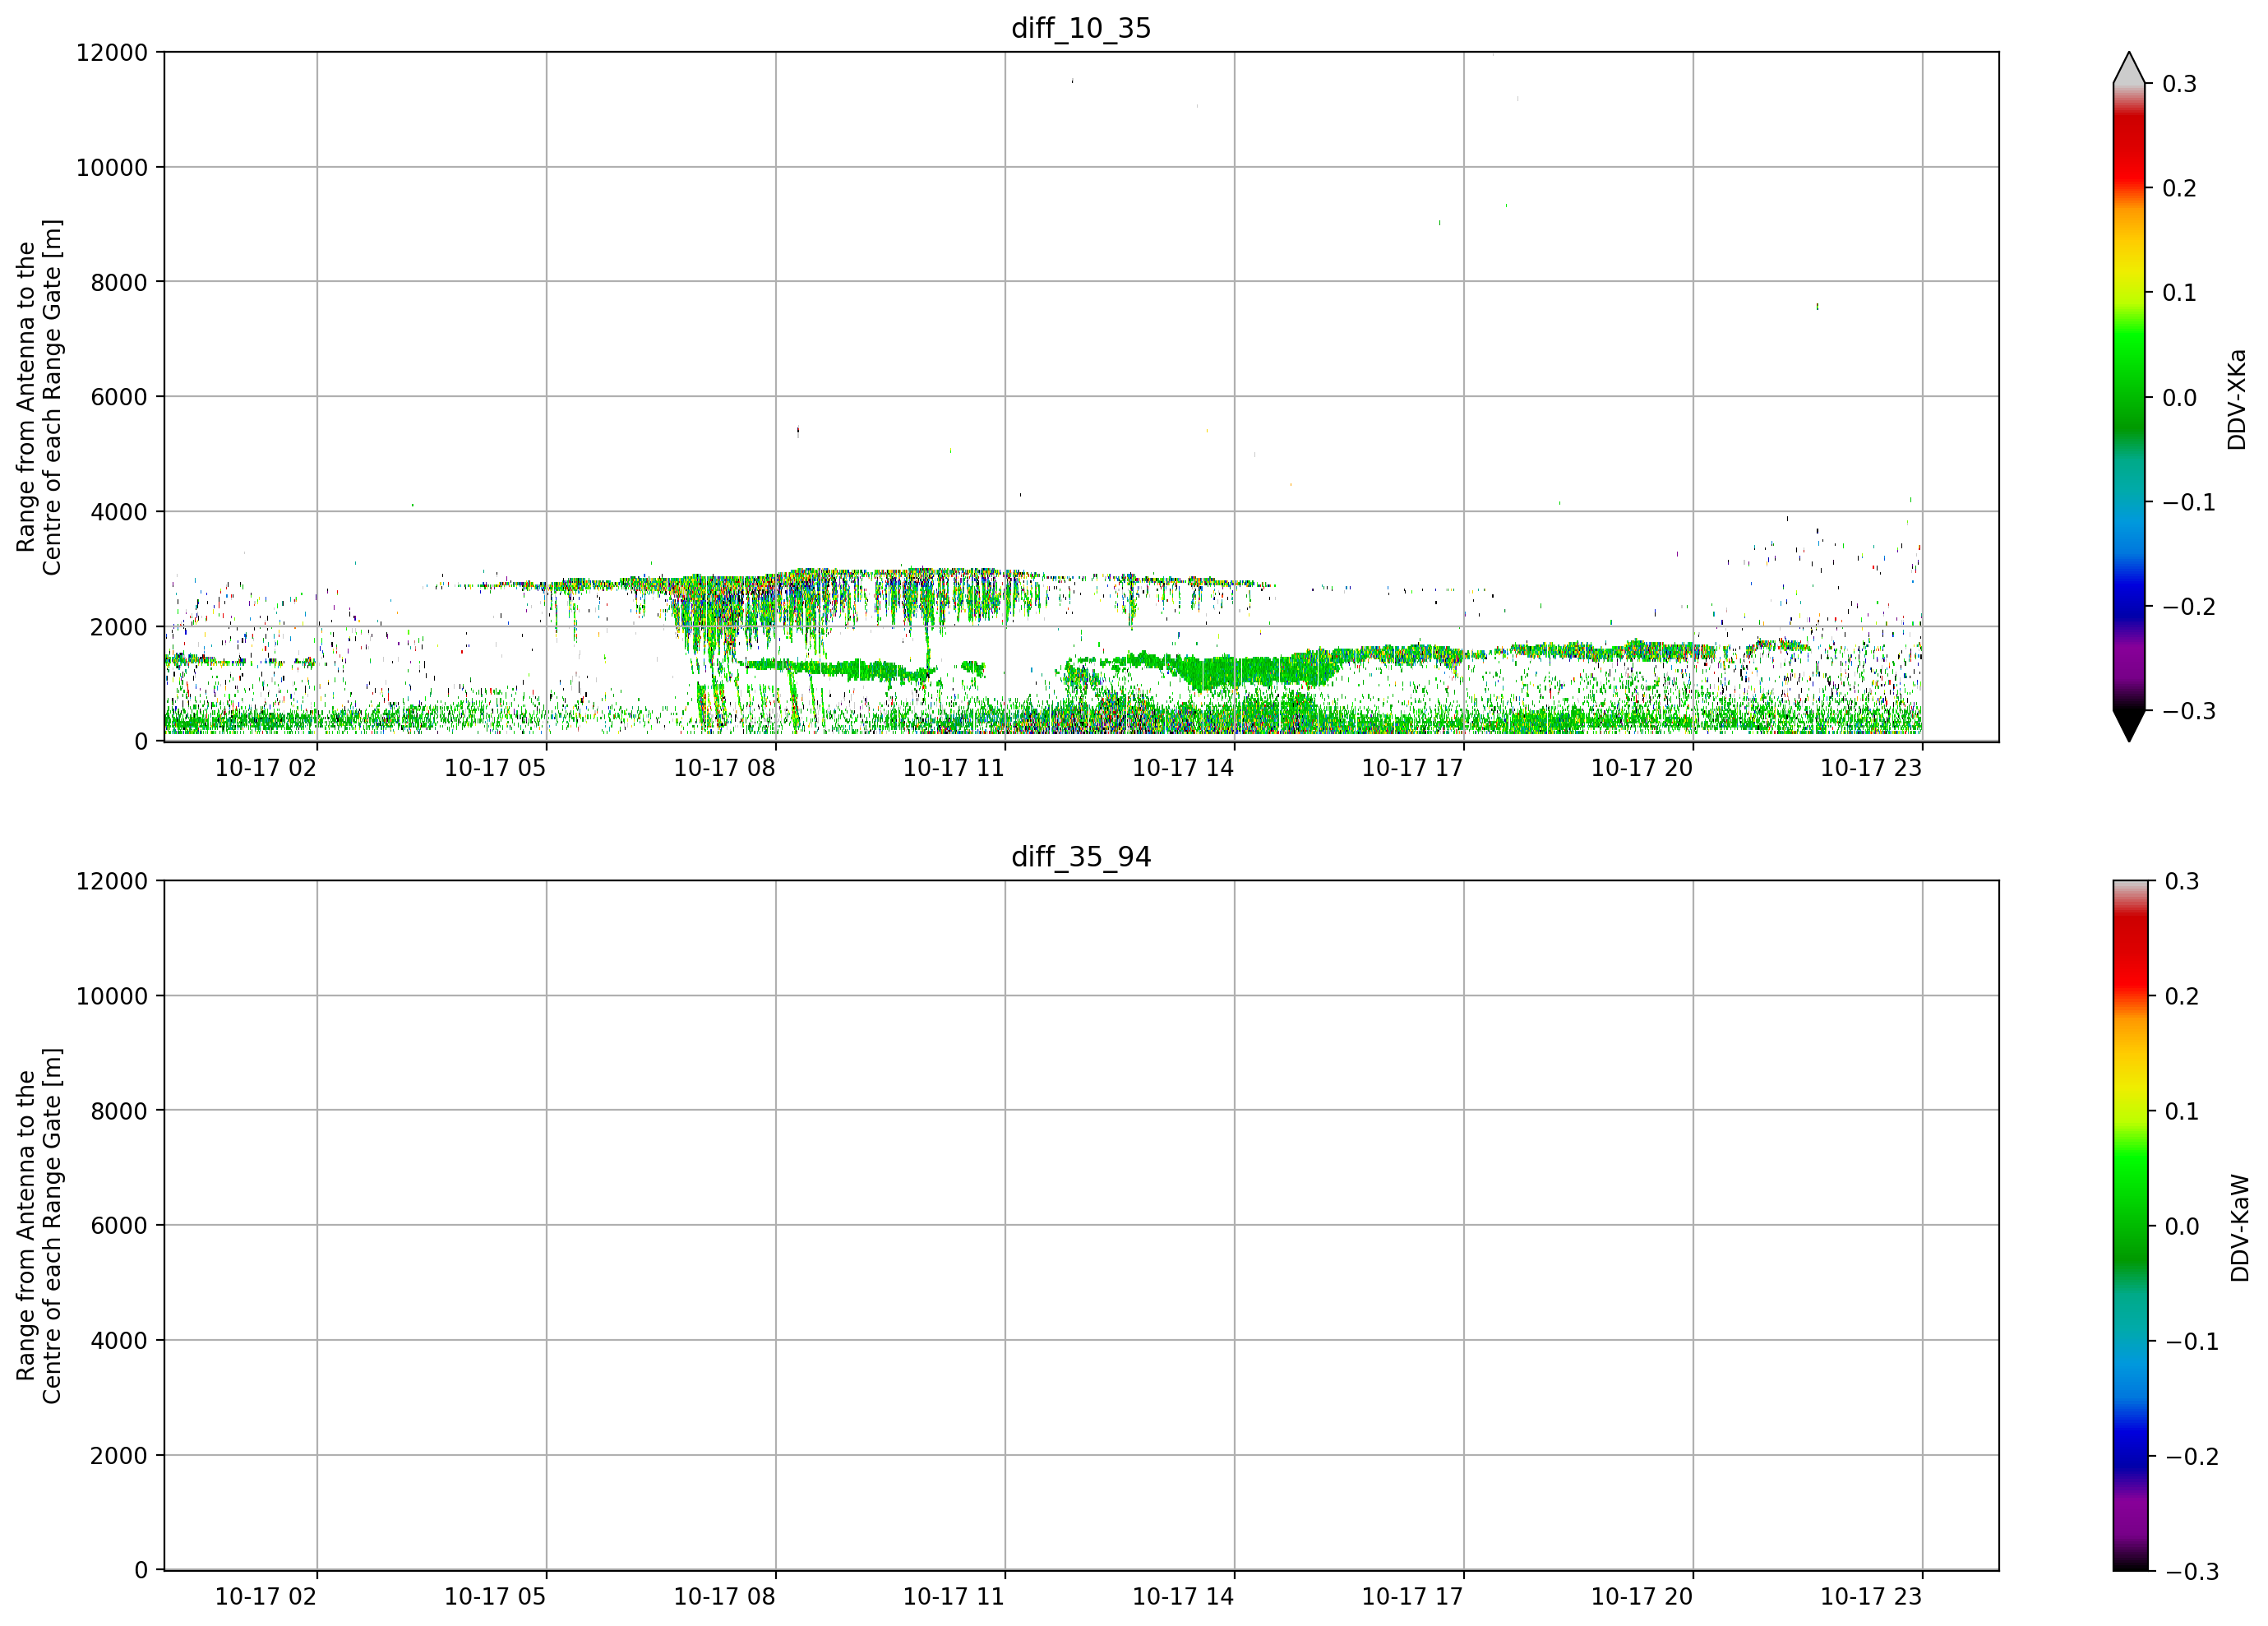Select the "4000" y-tick of diff_35_94 plot
The height and width of the screenshot is (1626, 2268).
click(119, 1341)
